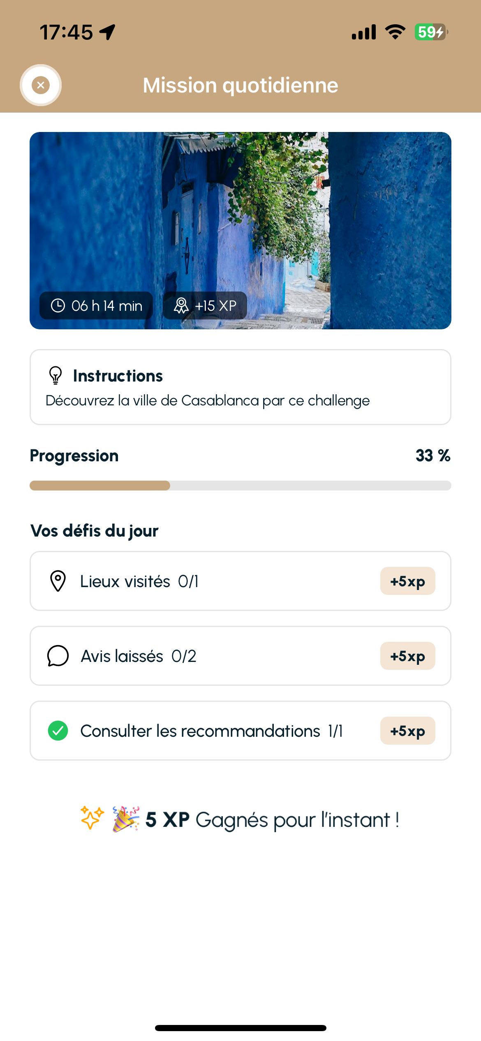Open the Consulter les recommandations 1/1 challenge
The width and height of the screenshot is (481, 1041).
(240, 731)
